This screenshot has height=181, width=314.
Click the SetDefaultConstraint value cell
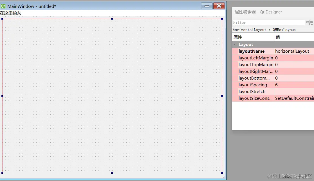(x=294, y=98)
